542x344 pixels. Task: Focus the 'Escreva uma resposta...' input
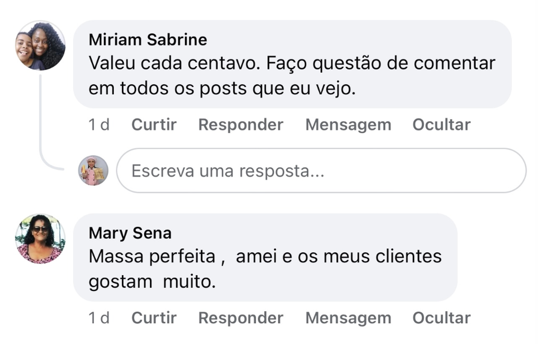321,171
